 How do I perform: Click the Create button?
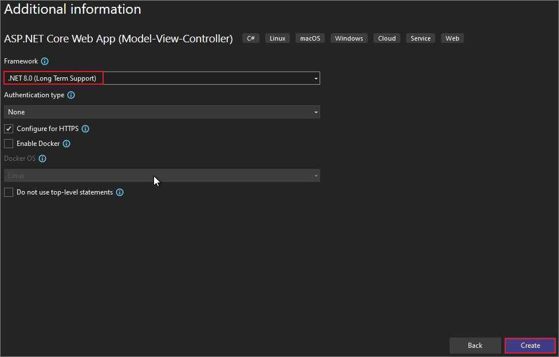pos(529,346)
